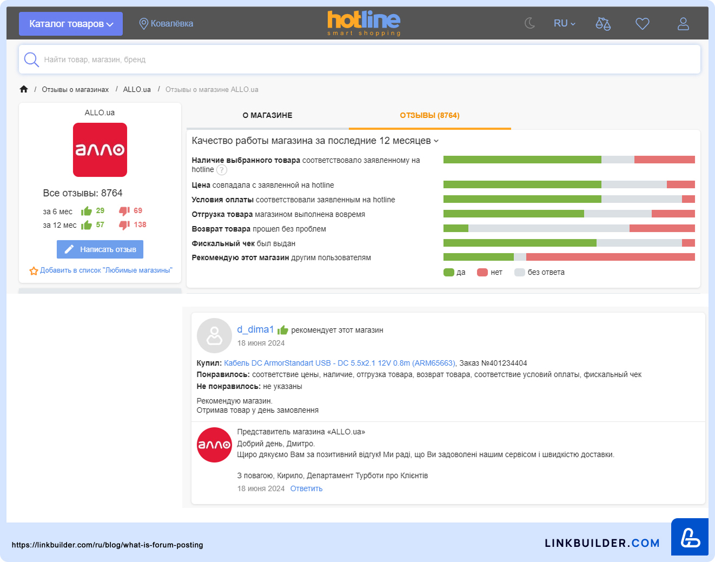Open Отзывы о магазинах breadcrumb link

click(x=75, y=90)
